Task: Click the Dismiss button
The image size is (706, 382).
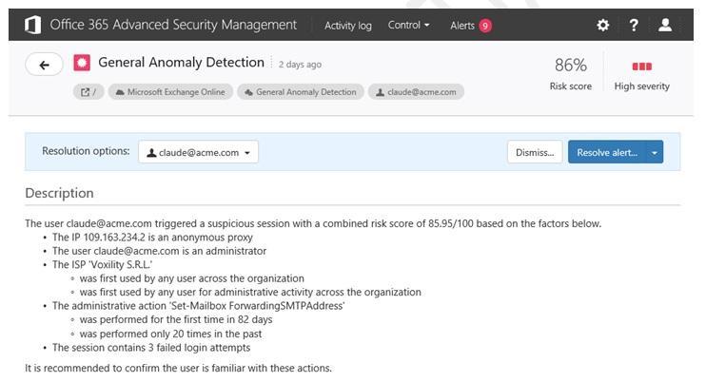Action: coord(534,152)
